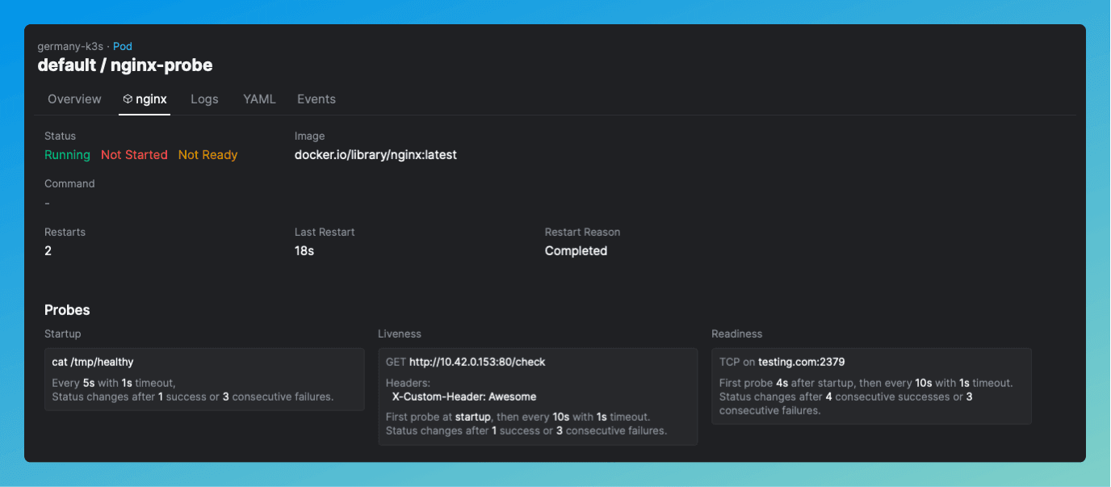Click the Completed restart reason
The width and height of the screenshot is (1111, 487).
(x=576, y=251)
